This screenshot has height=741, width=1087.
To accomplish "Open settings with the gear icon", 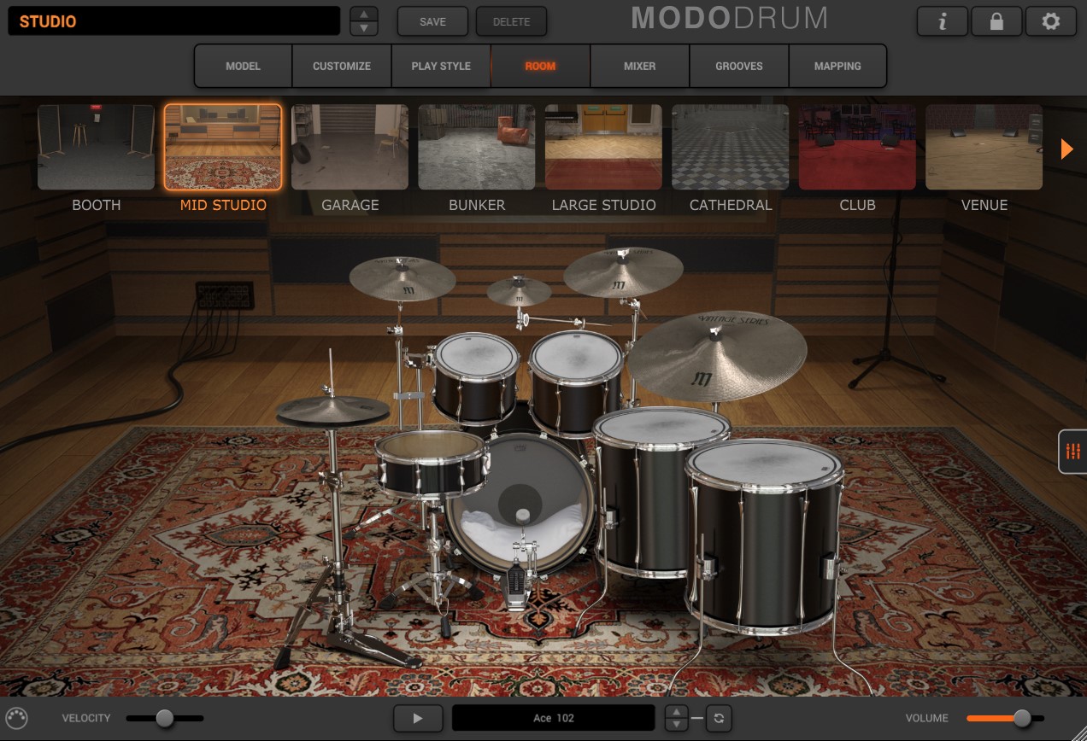I will [x=1050, y=22].
